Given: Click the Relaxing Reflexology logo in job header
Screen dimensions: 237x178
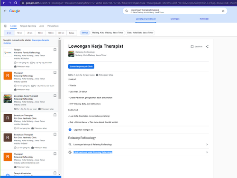Looking at the screenshot, I should pyautogui.click(x=71, y=54).
